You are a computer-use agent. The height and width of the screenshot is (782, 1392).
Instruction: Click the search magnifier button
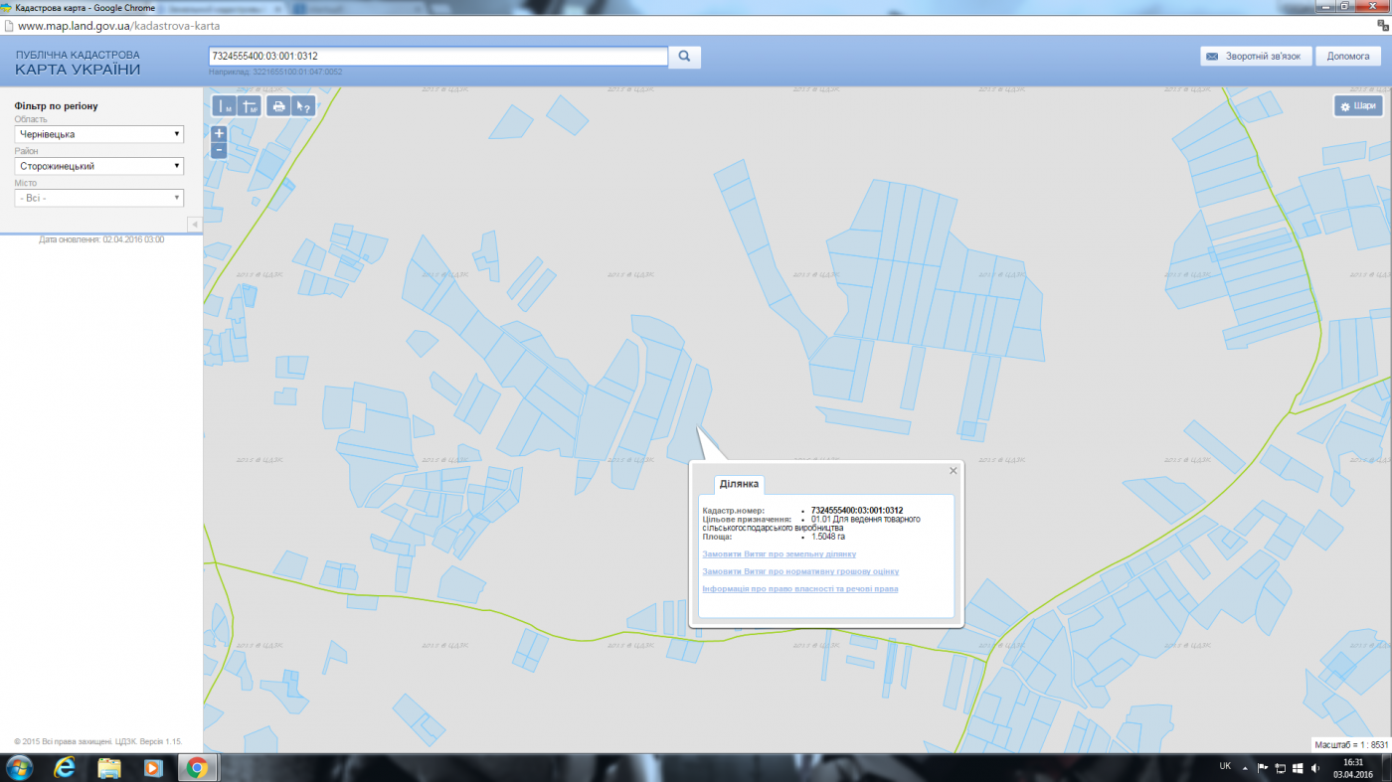point(684,57)
